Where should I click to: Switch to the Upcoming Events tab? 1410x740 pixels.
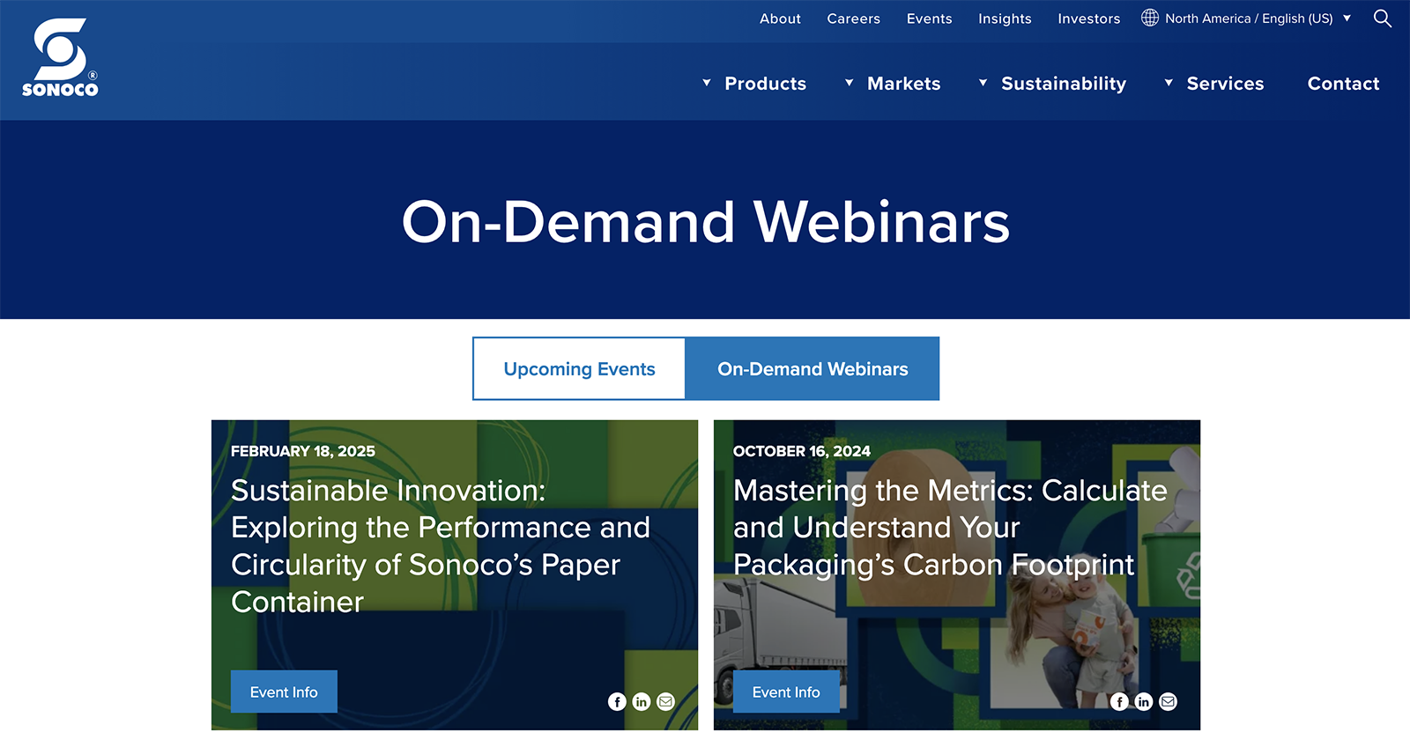pos(579,368)
